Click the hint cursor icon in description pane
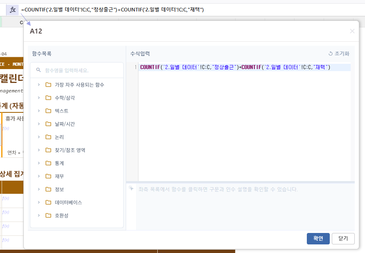The image size is (365, 253). 131,188
